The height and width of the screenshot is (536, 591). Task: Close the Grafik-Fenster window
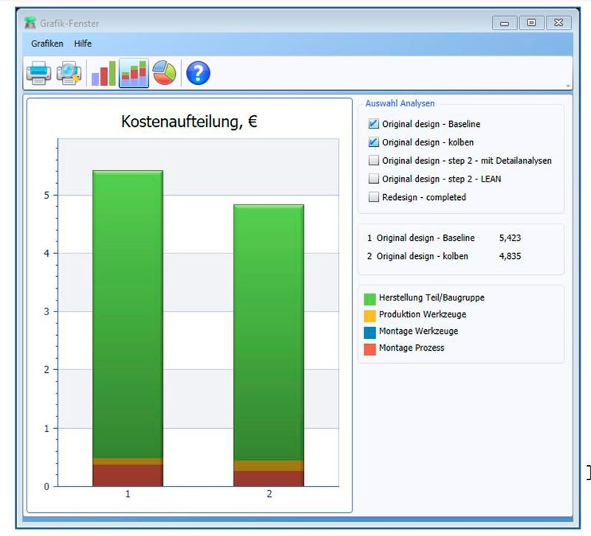pos(558,23)
